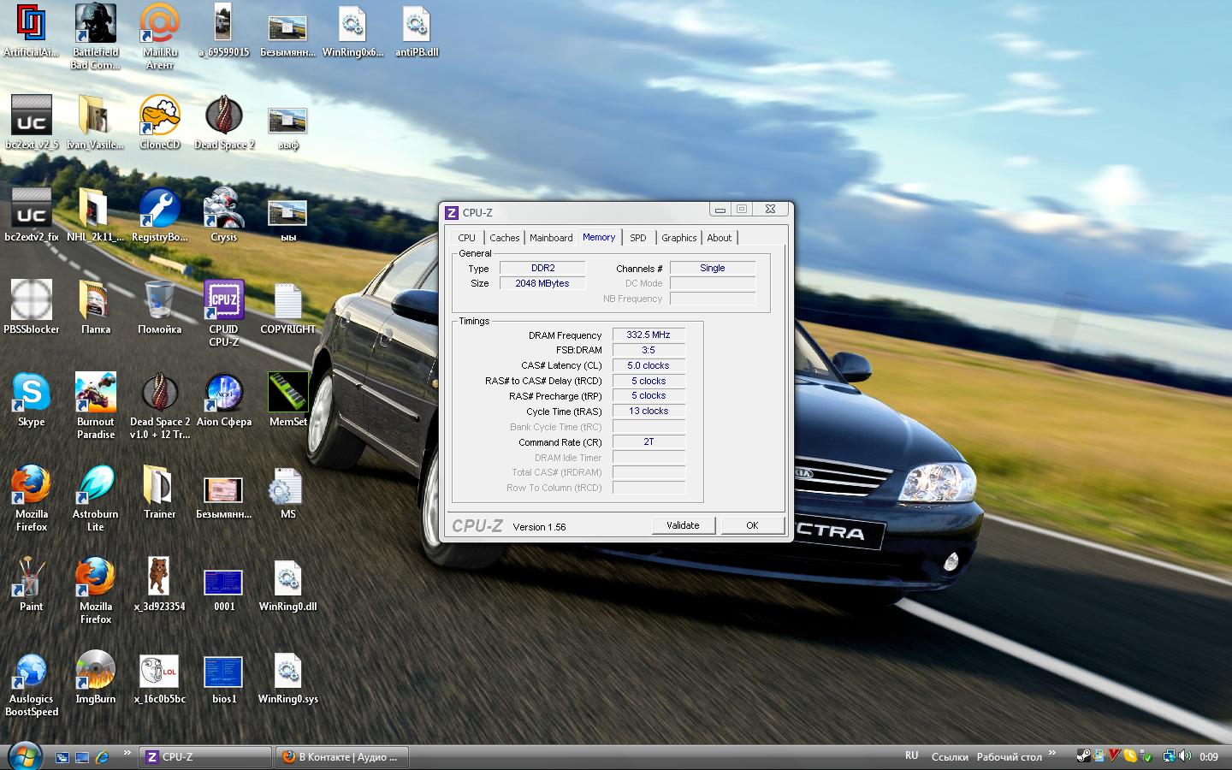Click the Validate button
Viewport: 1232px width, 770px height.
point(683,525)
